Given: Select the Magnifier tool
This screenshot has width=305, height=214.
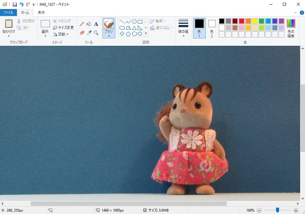Looking at the screenshot, I should (96, 32).
